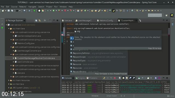Click the Last Edit Location arrow icon
175x98 pixels.
pyautogui.click(x=149, y=11)
